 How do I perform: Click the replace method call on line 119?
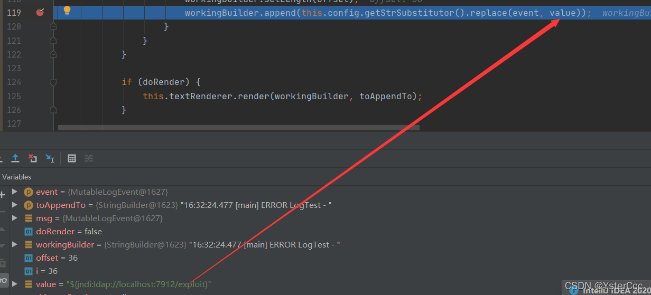(x=488, y=13)
